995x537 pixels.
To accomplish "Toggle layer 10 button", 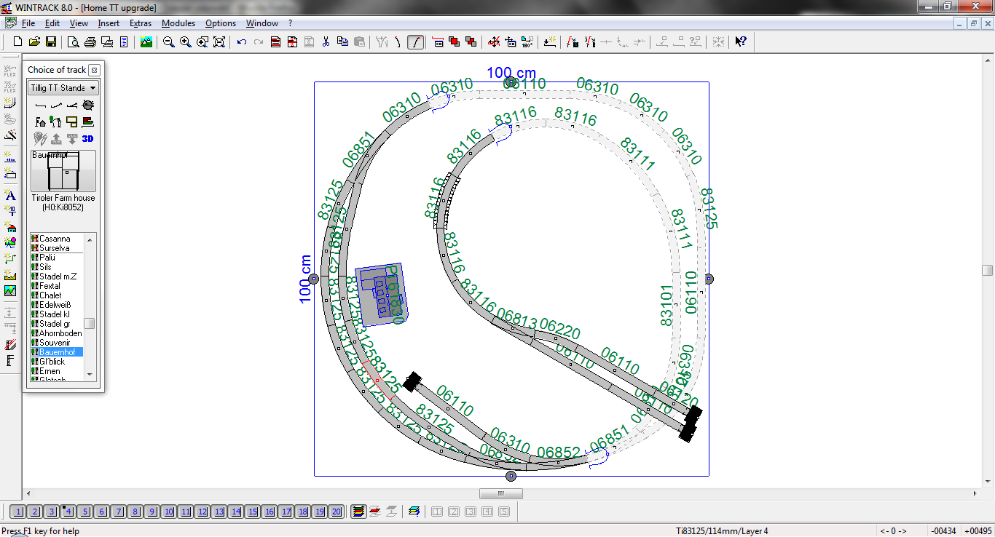I will 169,512.
